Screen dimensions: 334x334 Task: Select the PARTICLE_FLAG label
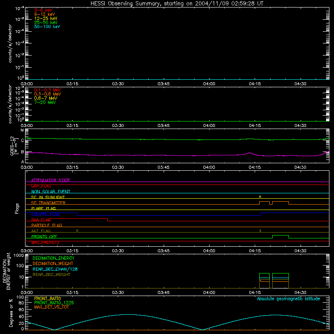47,225
